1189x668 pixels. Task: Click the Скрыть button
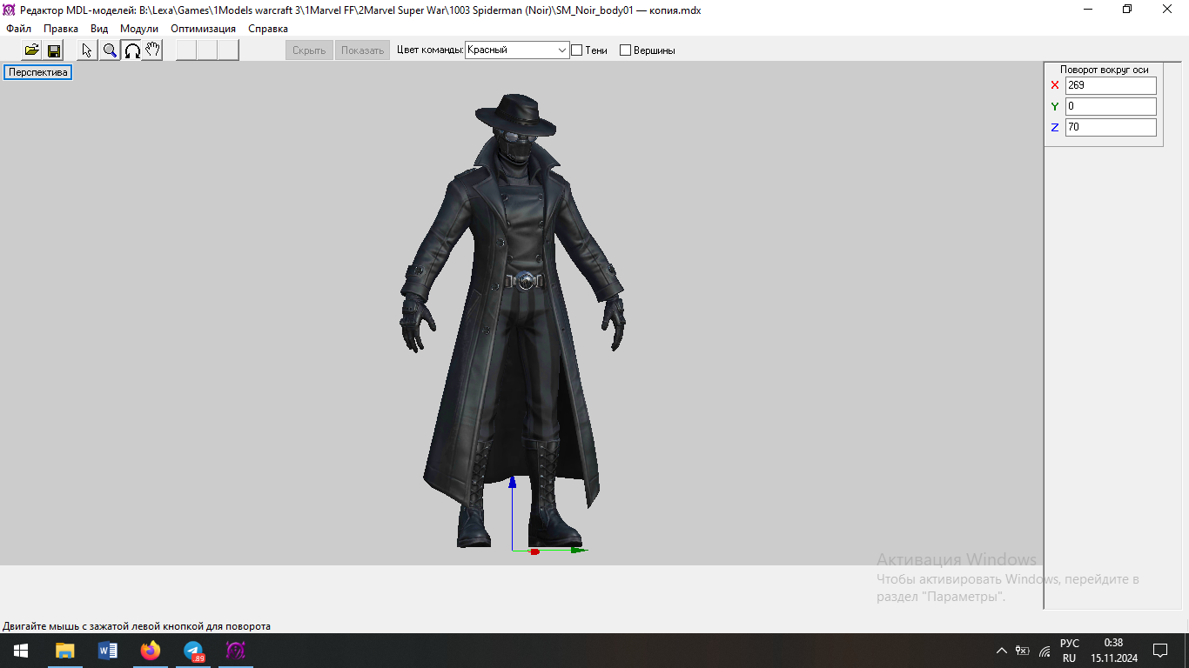309,50
